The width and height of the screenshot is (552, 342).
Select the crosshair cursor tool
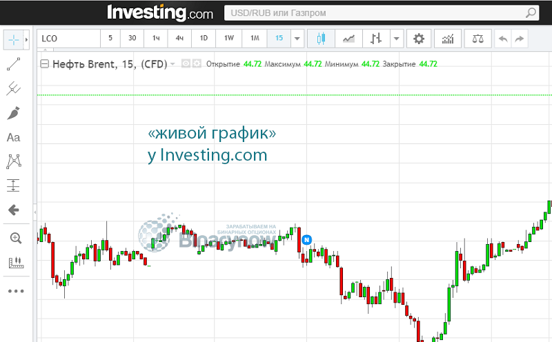(x=14, y=40)
